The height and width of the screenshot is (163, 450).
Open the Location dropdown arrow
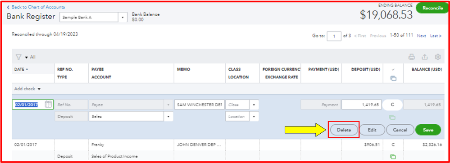[254, 117]
